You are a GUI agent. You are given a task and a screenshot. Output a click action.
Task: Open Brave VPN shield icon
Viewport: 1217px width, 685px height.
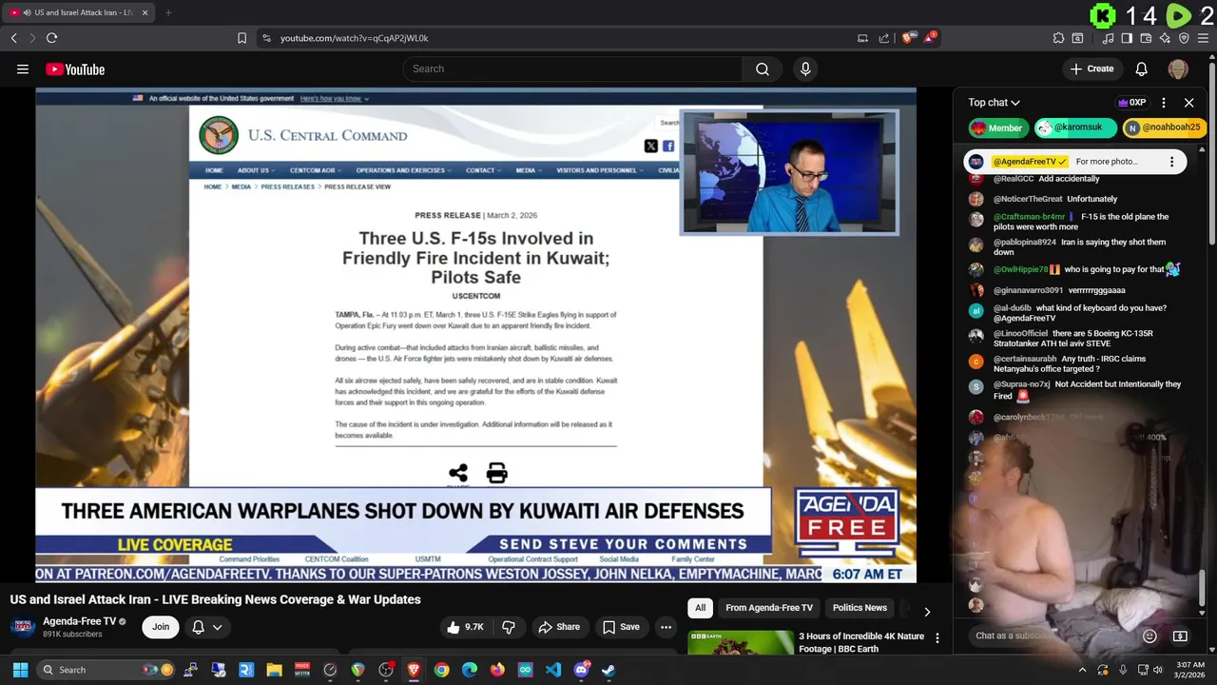(1184, 38)
